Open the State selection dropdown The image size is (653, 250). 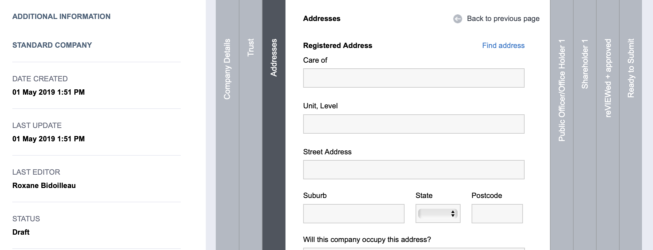(x=438, y=214)
